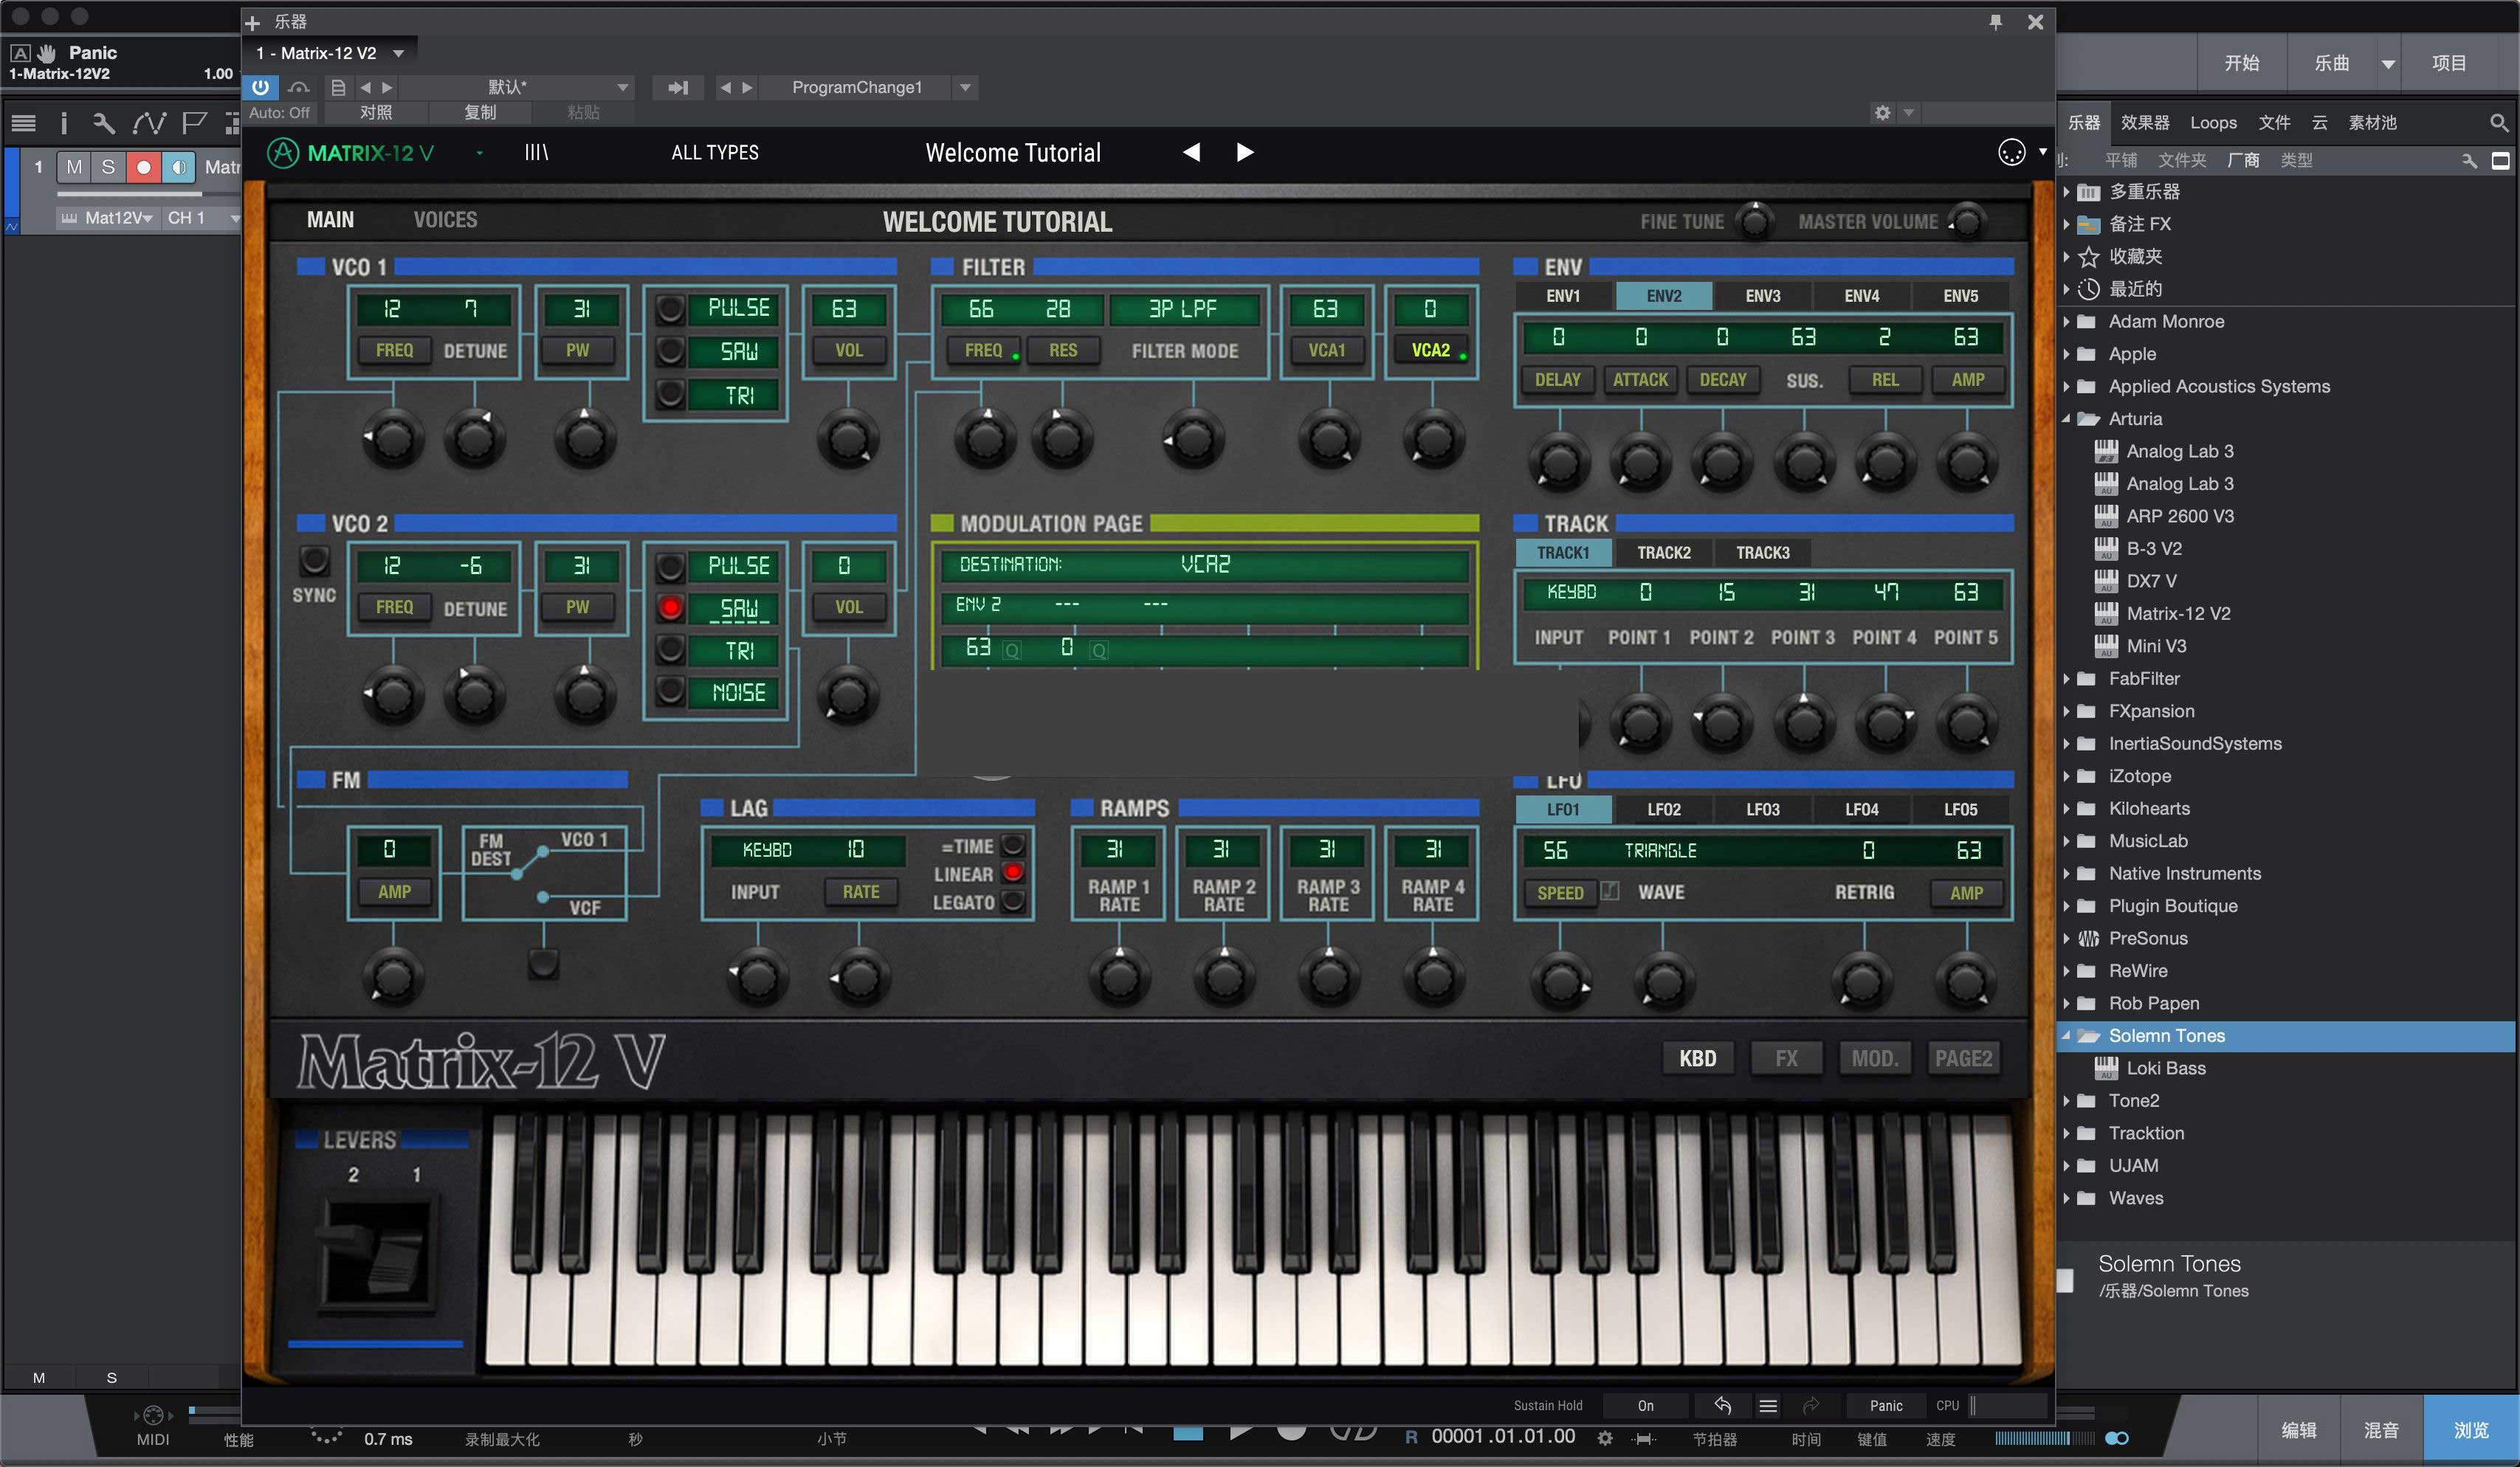Viewport: 2520px width, 1467px height.
Task: Click the sidechain arrow icon
Action: 678,87
